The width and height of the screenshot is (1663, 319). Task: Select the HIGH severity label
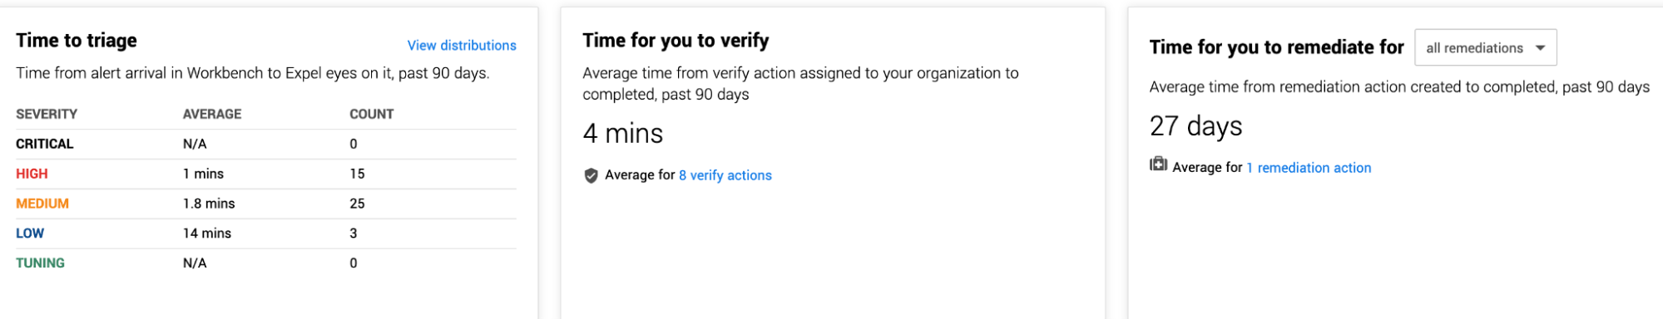32,174
